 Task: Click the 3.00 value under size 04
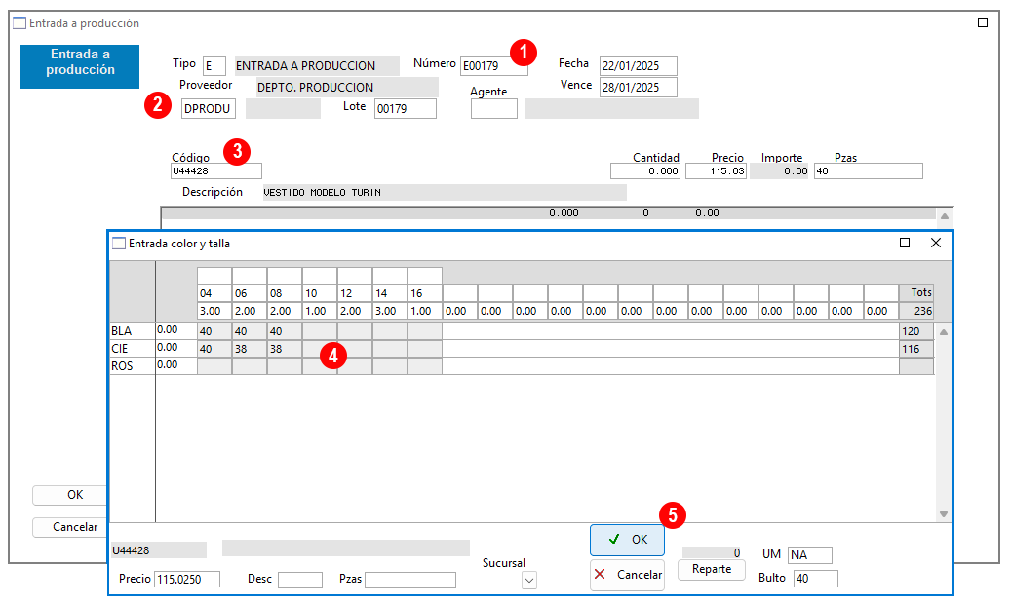click(x=214, y=311)
